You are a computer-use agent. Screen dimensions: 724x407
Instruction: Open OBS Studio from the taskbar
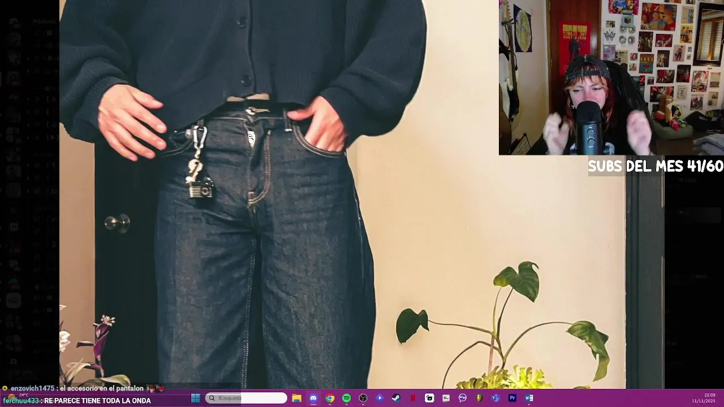[x=363, y=398]
